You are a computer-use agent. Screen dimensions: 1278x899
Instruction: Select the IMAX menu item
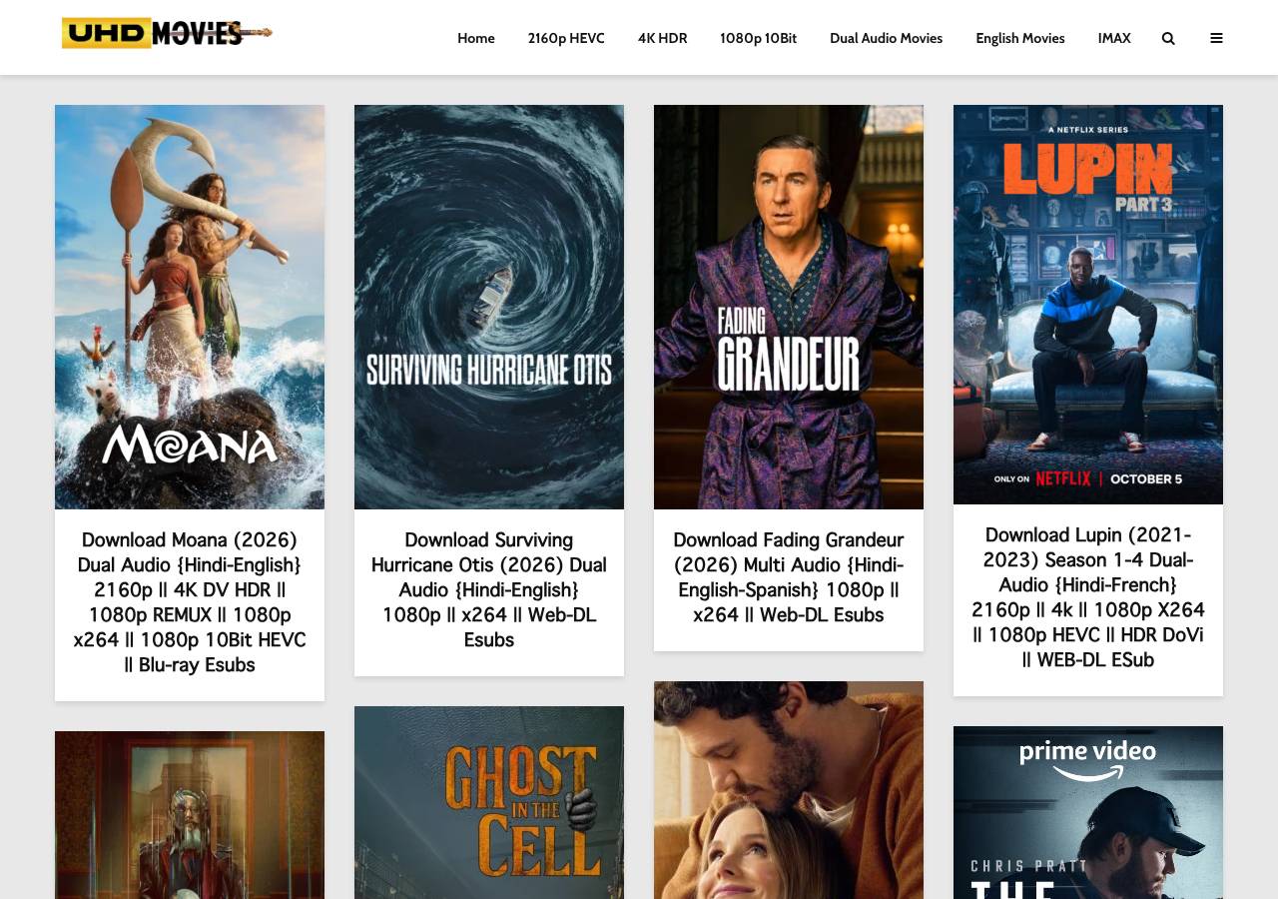[x=1114, y=38]
